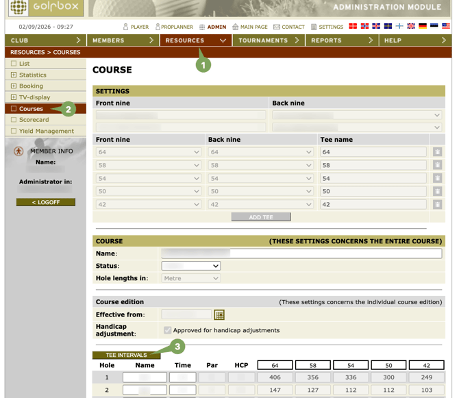This screenshot has width=459, height=398.
Task: Open the first Back nine course dropdown
Action: click(x=357, y=115)
